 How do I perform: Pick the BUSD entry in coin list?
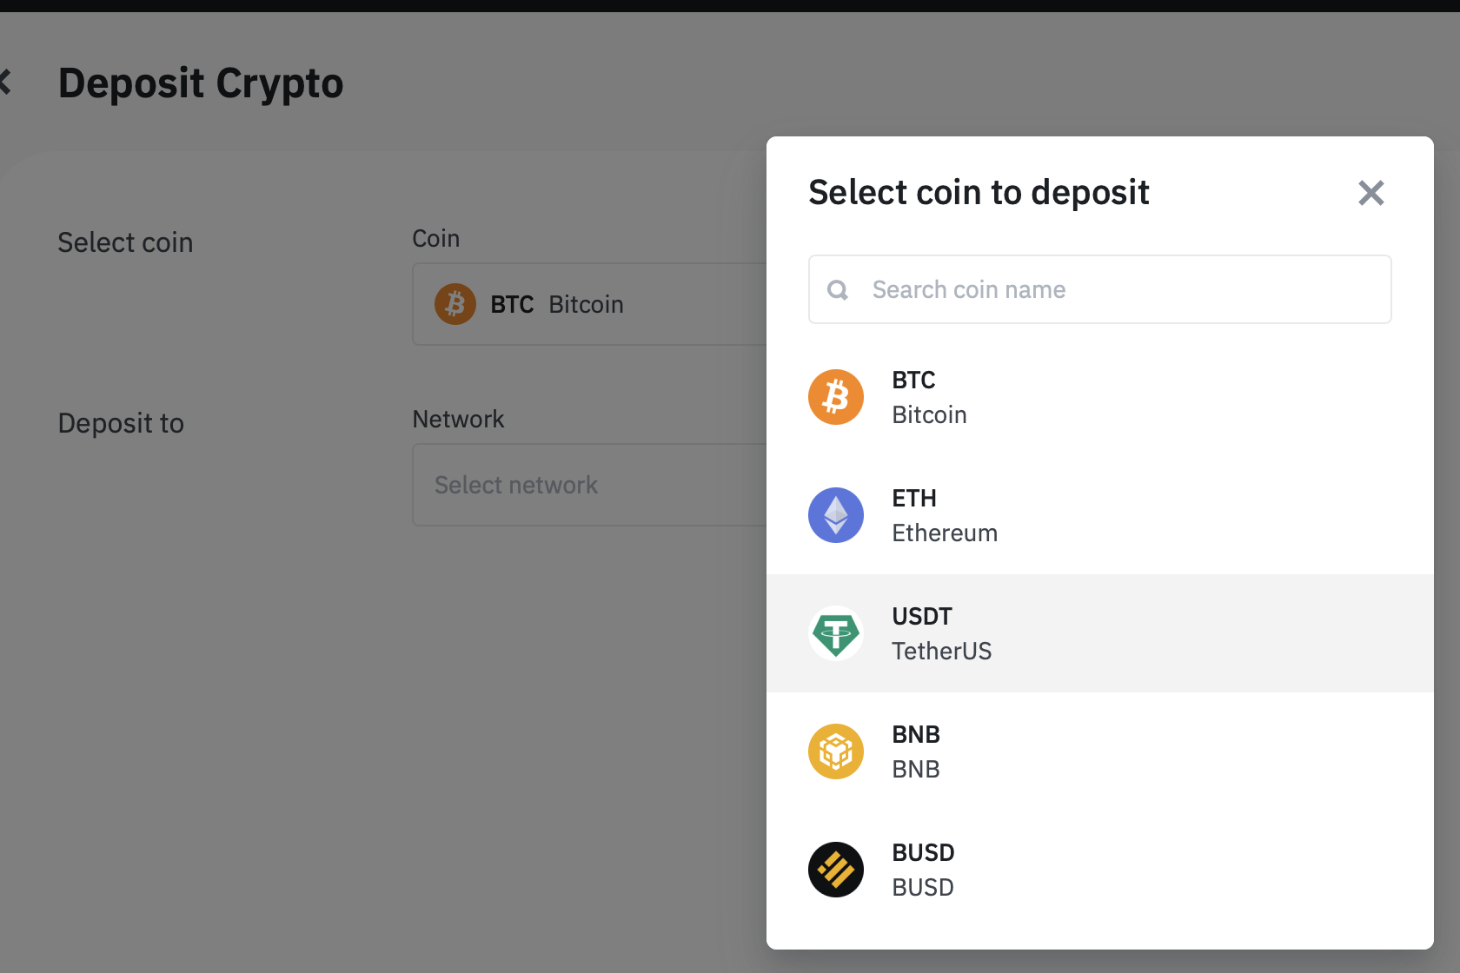(x=1100, y=870)
